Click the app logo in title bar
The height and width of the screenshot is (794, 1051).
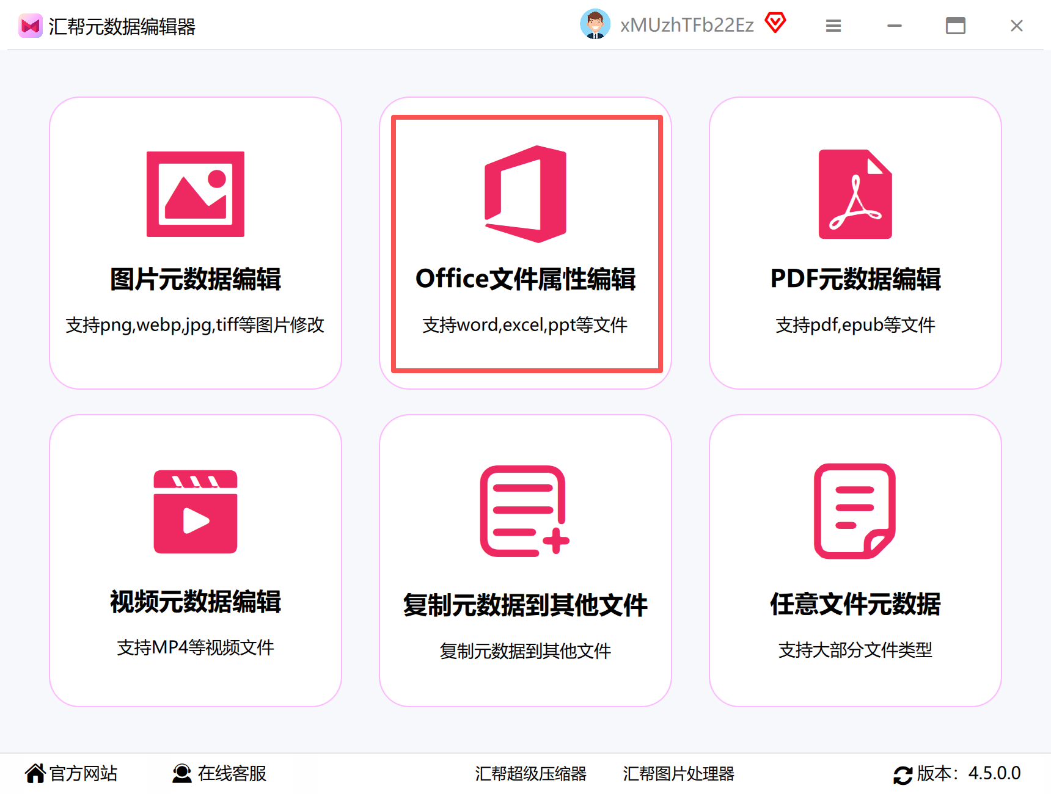pos(31,26)
